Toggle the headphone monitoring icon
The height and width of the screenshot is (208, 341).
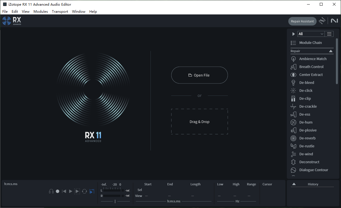(x=51, y=191)
